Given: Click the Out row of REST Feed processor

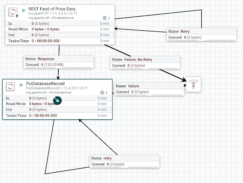Looking at the screenshot, I should pos(60,35).
